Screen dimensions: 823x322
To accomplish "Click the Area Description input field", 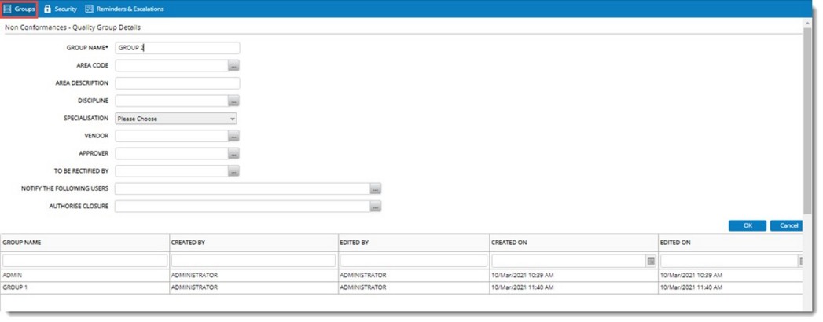I will click(177, 83).
